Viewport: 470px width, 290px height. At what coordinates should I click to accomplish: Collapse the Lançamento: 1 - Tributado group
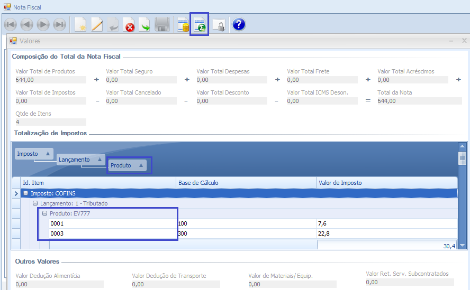[35, 203]
